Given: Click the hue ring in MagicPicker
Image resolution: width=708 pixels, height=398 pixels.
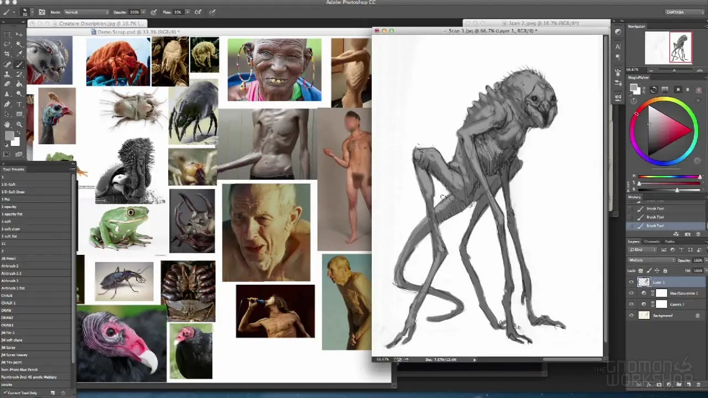Looking at the screenshot, I should pos(664,100).
